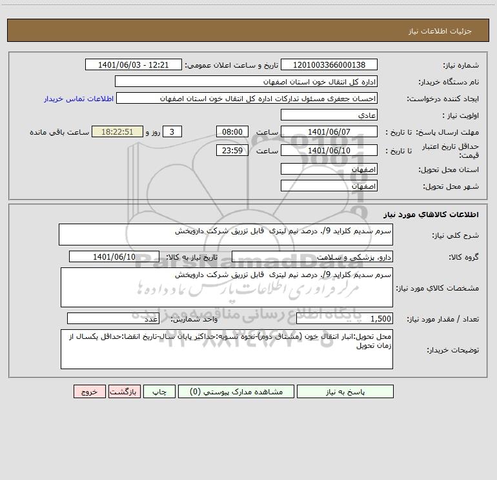Click the remaining time countdown 18:22:51
The height and width of the screenshot is (480, 497).
pos(117,132)
